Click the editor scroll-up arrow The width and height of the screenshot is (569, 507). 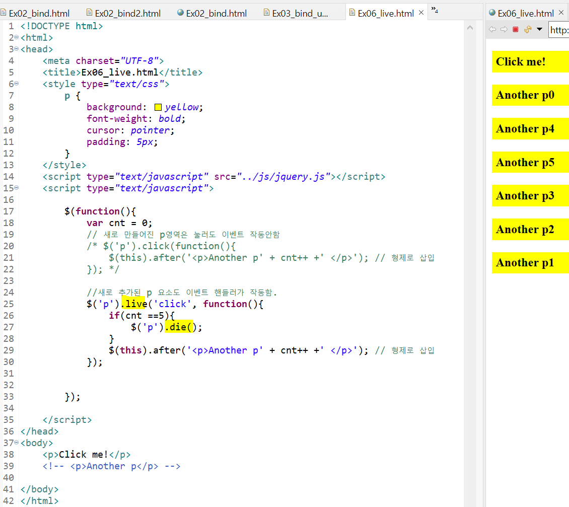[470, 28]
